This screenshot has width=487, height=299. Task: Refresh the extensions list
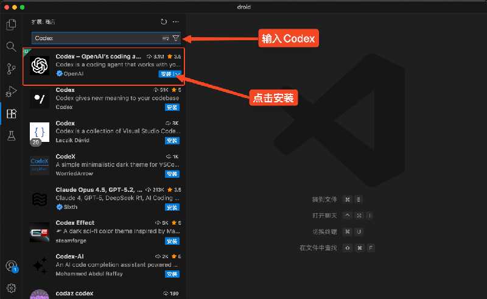[x=164, y=22]
